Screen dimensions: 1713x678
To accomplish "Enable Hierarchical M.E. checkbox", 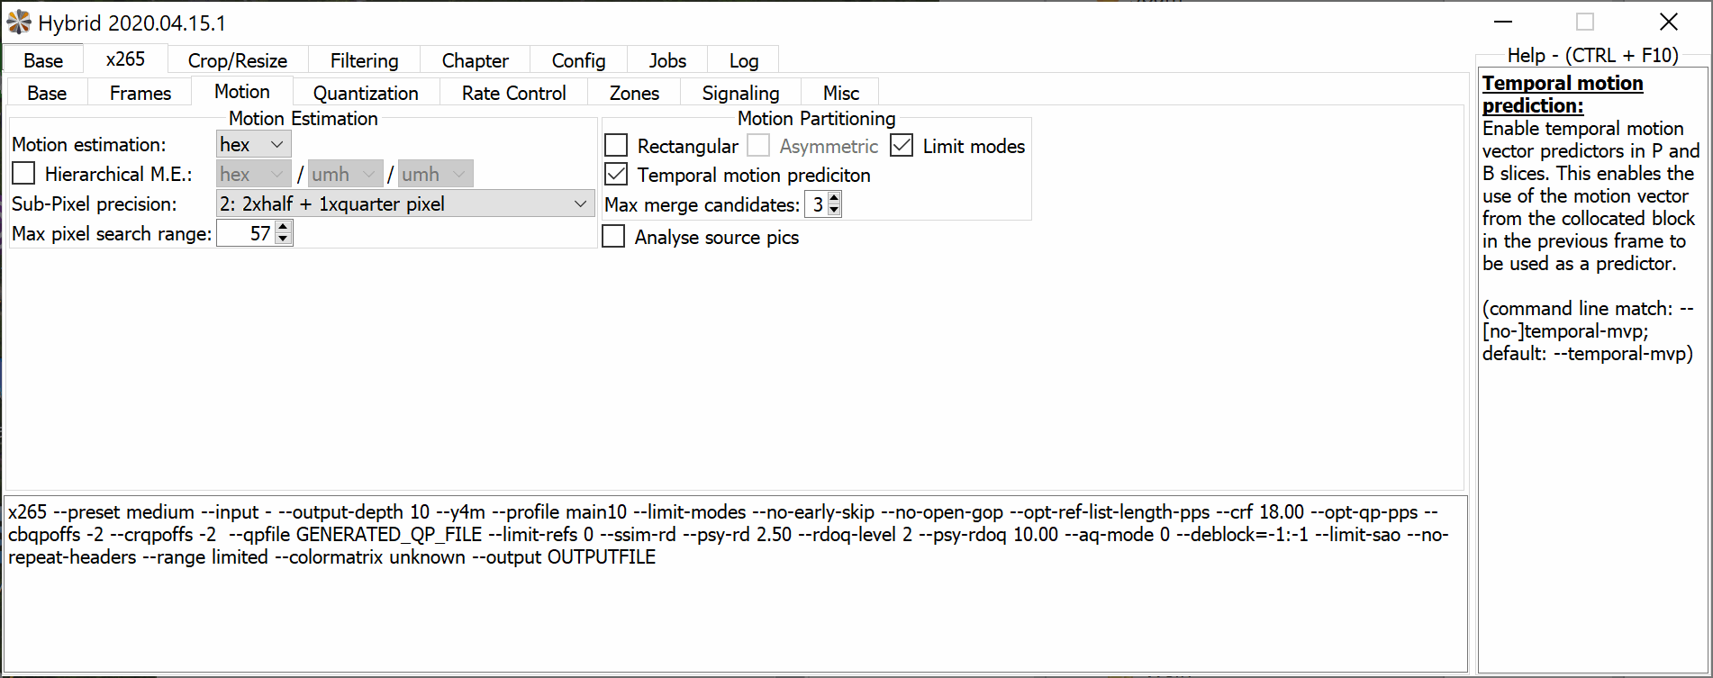I will point(24,174).
